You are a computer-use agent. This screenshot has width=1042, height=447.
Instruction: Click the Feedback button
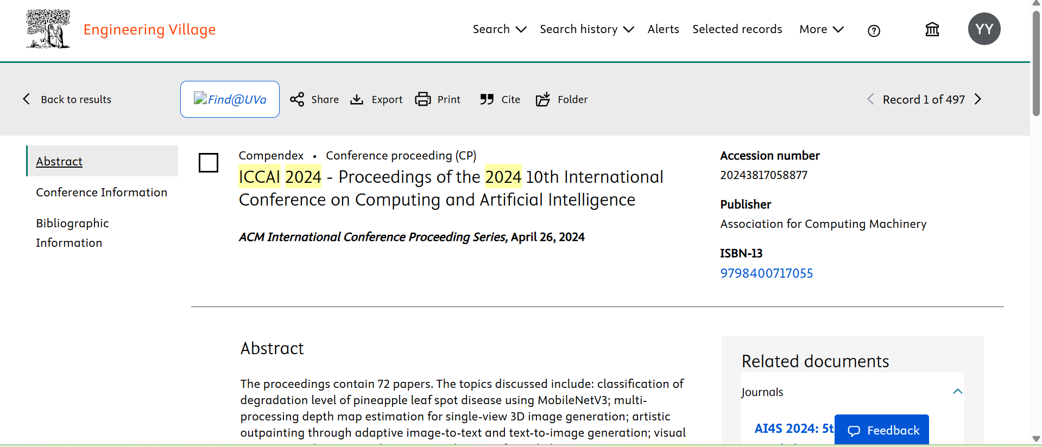click(882, 430)
